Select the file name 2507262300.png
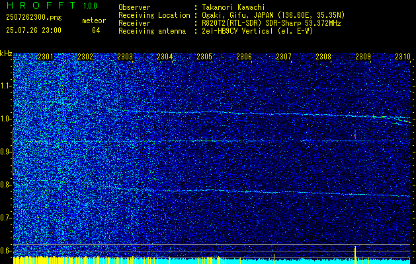This screenshot has width=416, height=264. click(34, 18)
